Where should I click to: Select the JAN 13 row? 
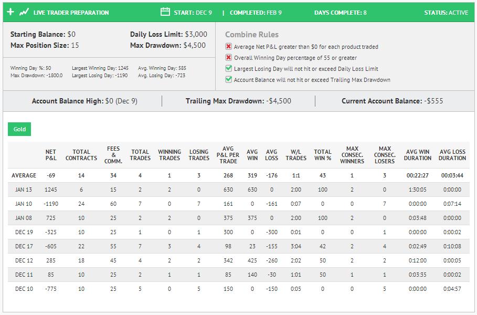238,190
